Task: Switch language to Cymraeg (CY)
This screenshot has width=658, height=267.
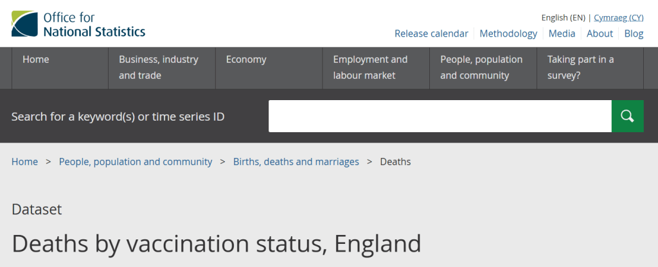Action: pos(618,17)
